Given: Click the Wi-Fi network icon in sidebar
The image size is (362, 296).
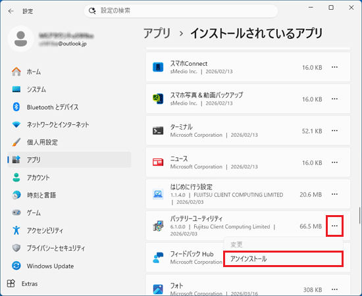Looking at the screenshot, I should 16,124.
